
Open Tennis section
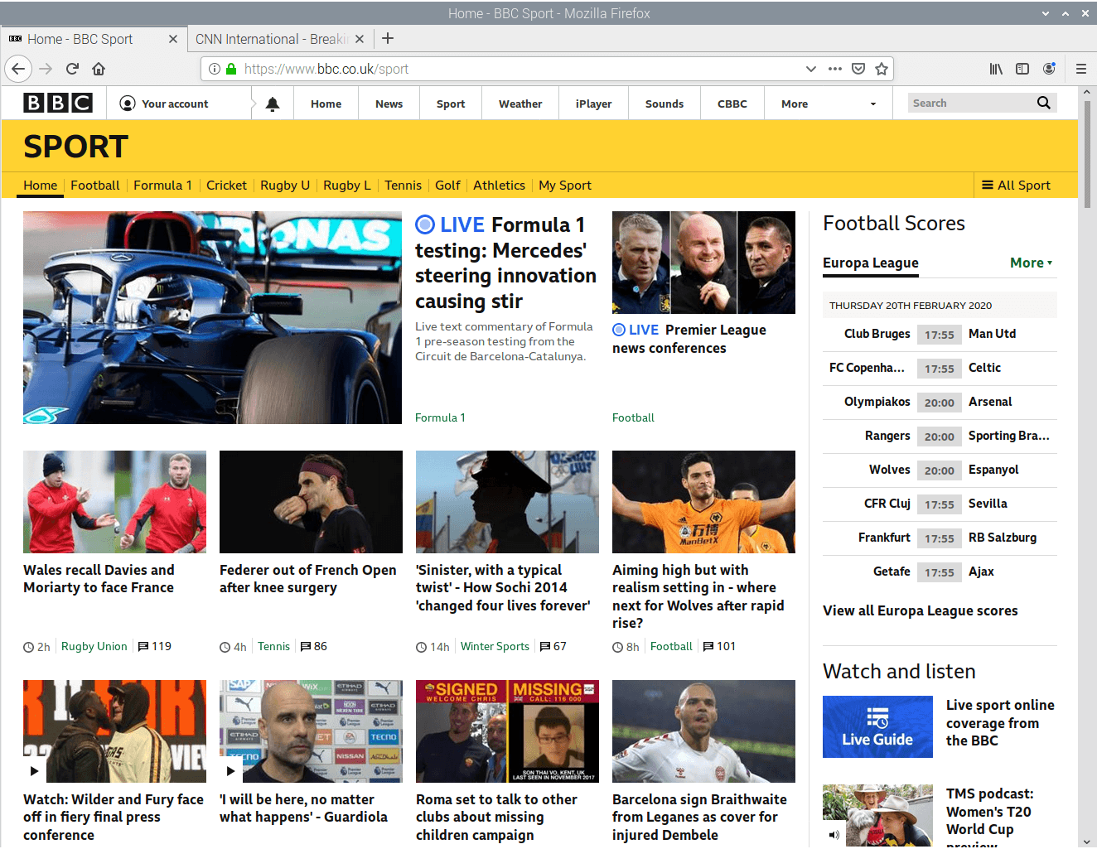[403, 186]
